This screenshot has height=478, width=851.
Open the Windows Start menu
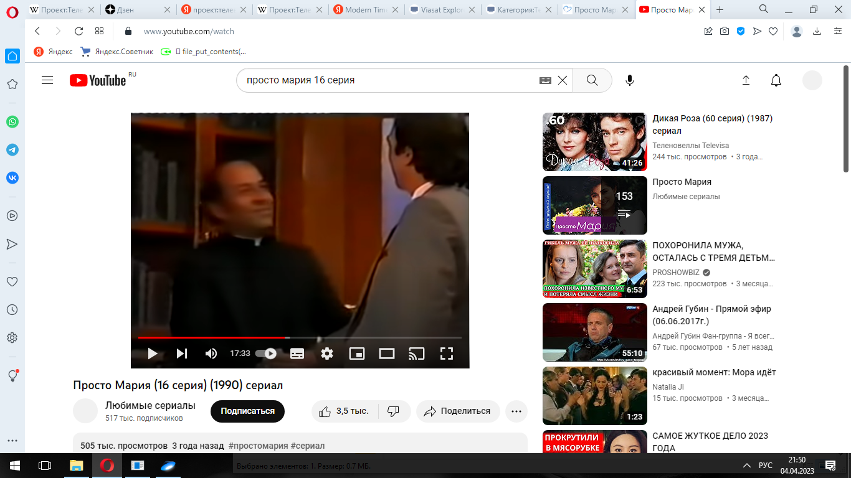(15, 466)
